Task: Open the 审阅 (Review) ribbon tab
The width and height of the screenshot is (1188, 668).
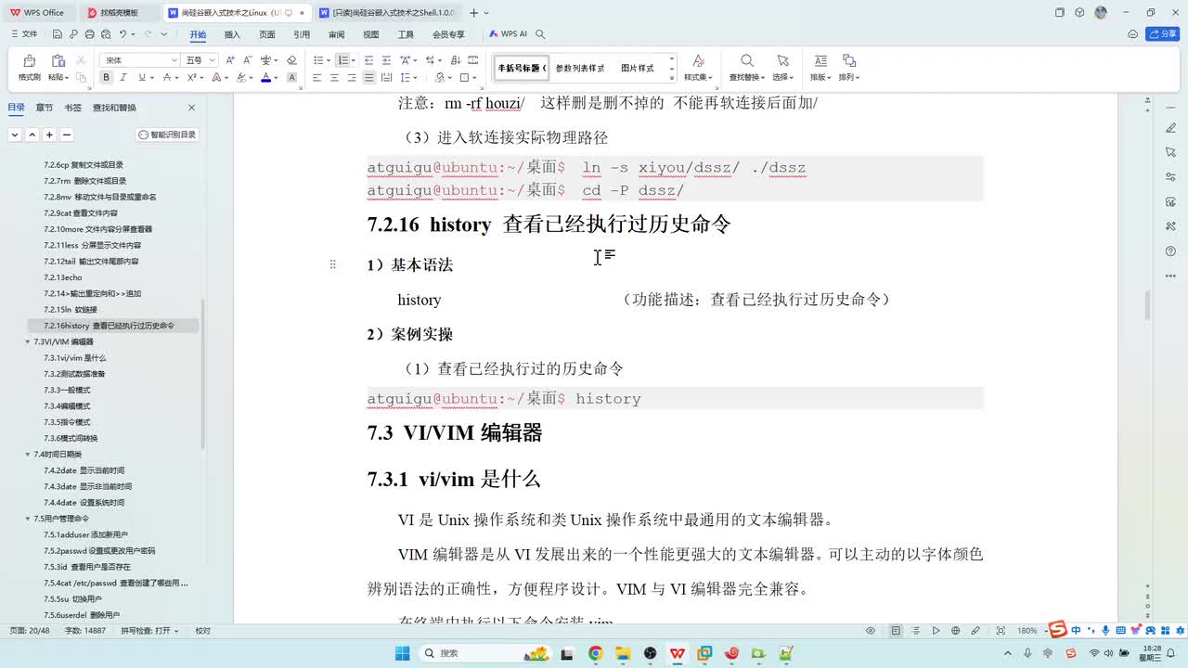Action: [336, 34]
